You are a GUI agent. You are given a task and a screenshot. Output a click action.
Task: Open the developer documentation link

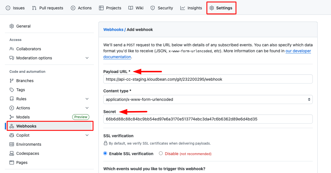point(298,51)
